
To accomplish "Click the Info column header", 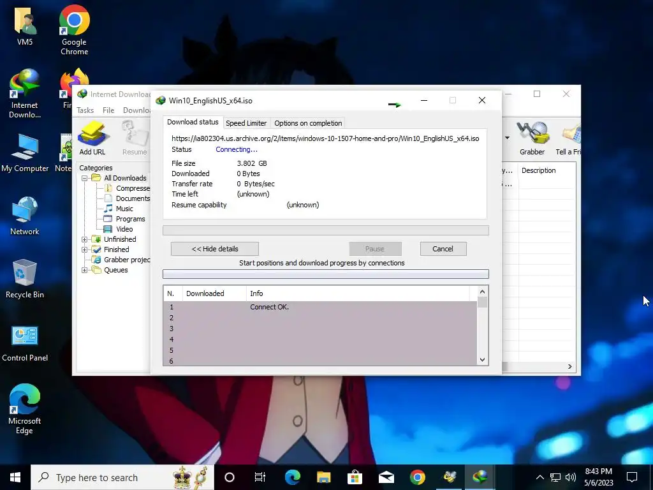I will [358, 293].
